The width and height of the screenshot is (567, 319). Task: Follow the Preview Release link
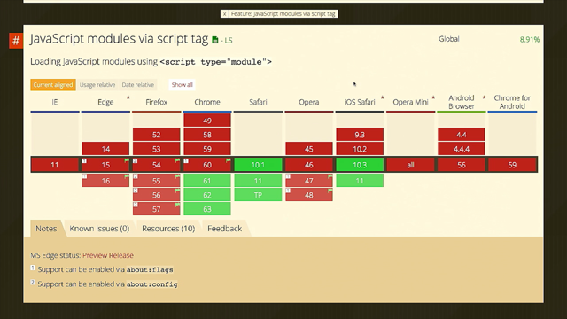coord(108,255)
